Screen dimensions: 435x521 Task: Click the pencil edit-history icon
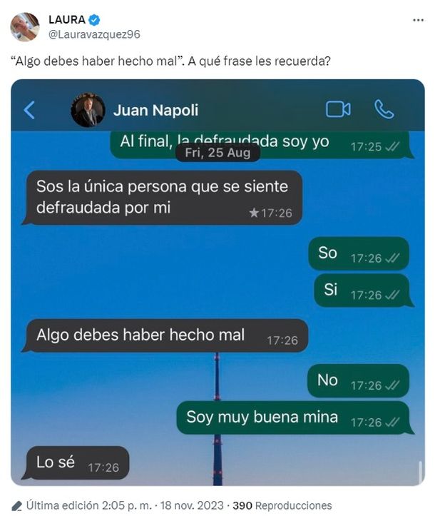16,506
